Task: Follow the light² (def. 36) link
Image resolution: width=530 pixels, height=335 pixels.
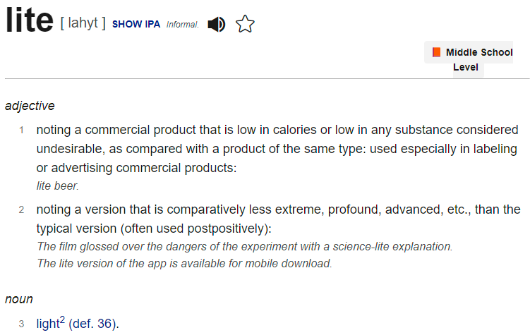Action: point(78,323)
